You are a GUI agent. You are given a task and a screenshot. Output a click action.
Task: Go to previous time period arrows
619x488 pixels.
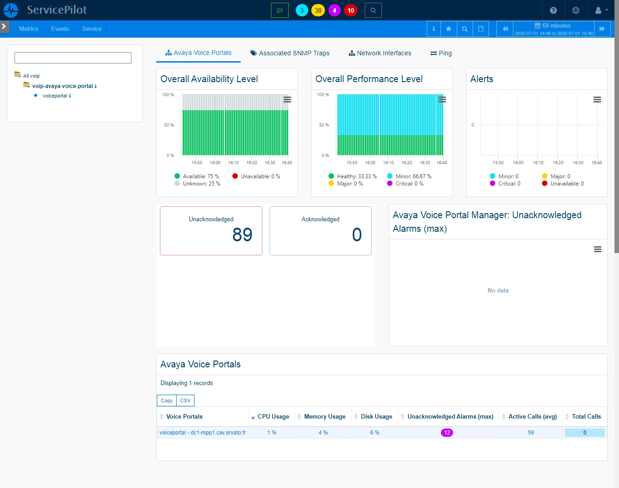(505, 29)
